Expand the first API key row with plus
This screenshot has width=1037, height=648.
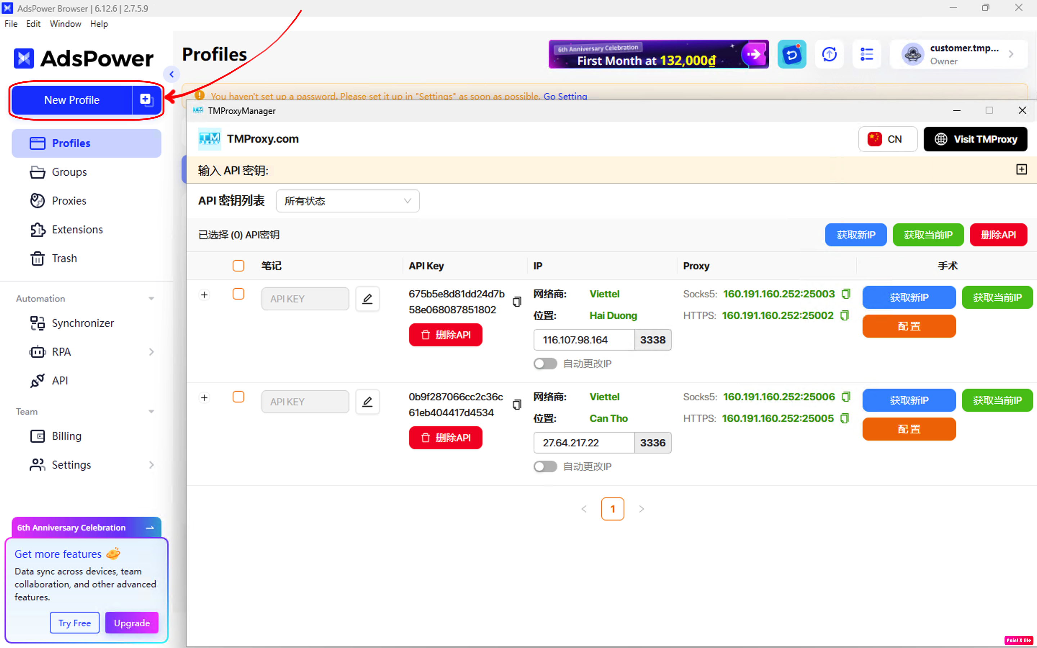click(x=205, y=295)
